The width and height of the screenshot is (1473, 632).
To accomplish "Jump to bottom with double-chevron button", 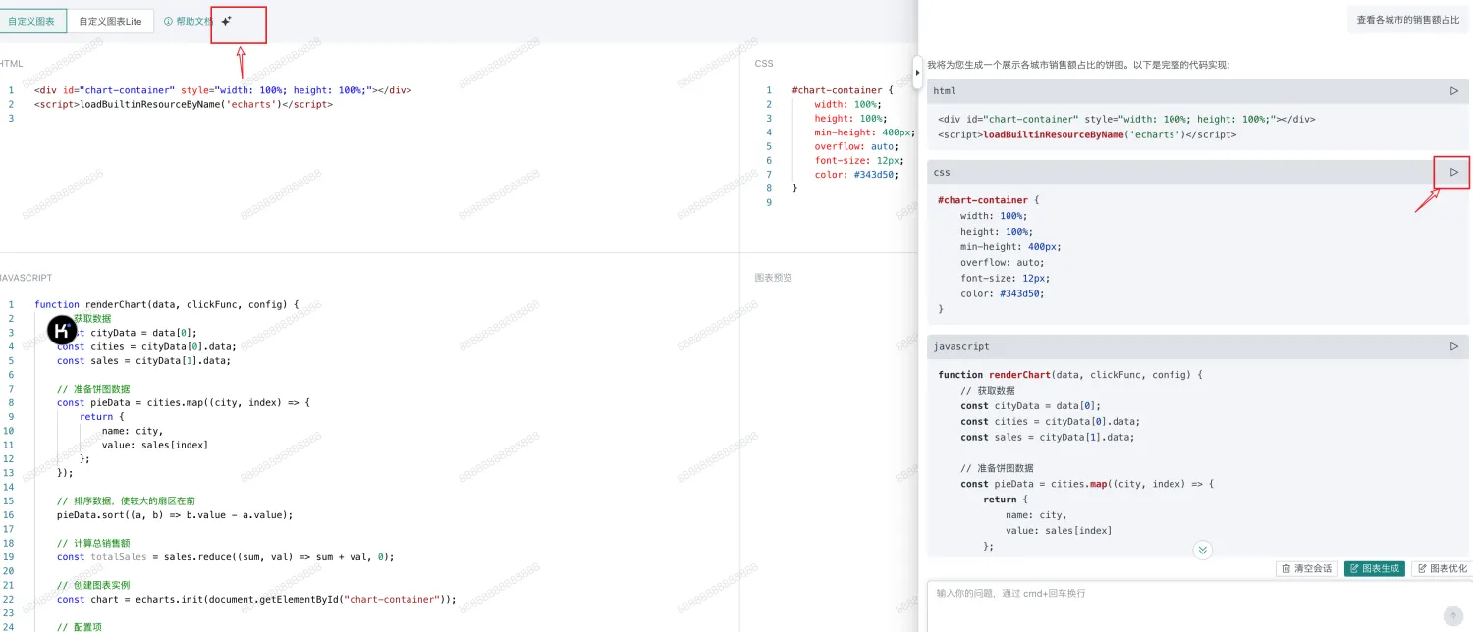I will (1203, 550).
